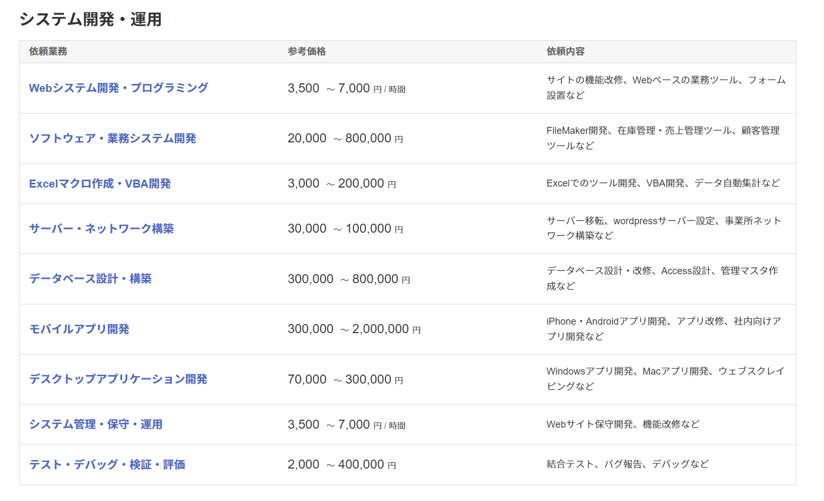Screen dimensions: 824x501
Task: Click the description starting with Excelでのツール開発
Action: point(663,183)
